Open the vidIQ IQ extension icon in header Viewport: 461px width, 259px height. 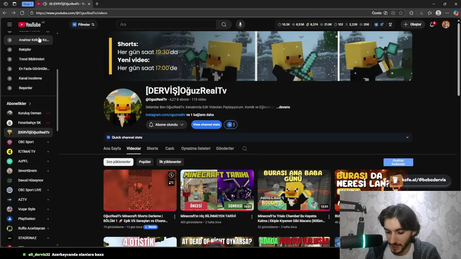(x=376, y=24)
